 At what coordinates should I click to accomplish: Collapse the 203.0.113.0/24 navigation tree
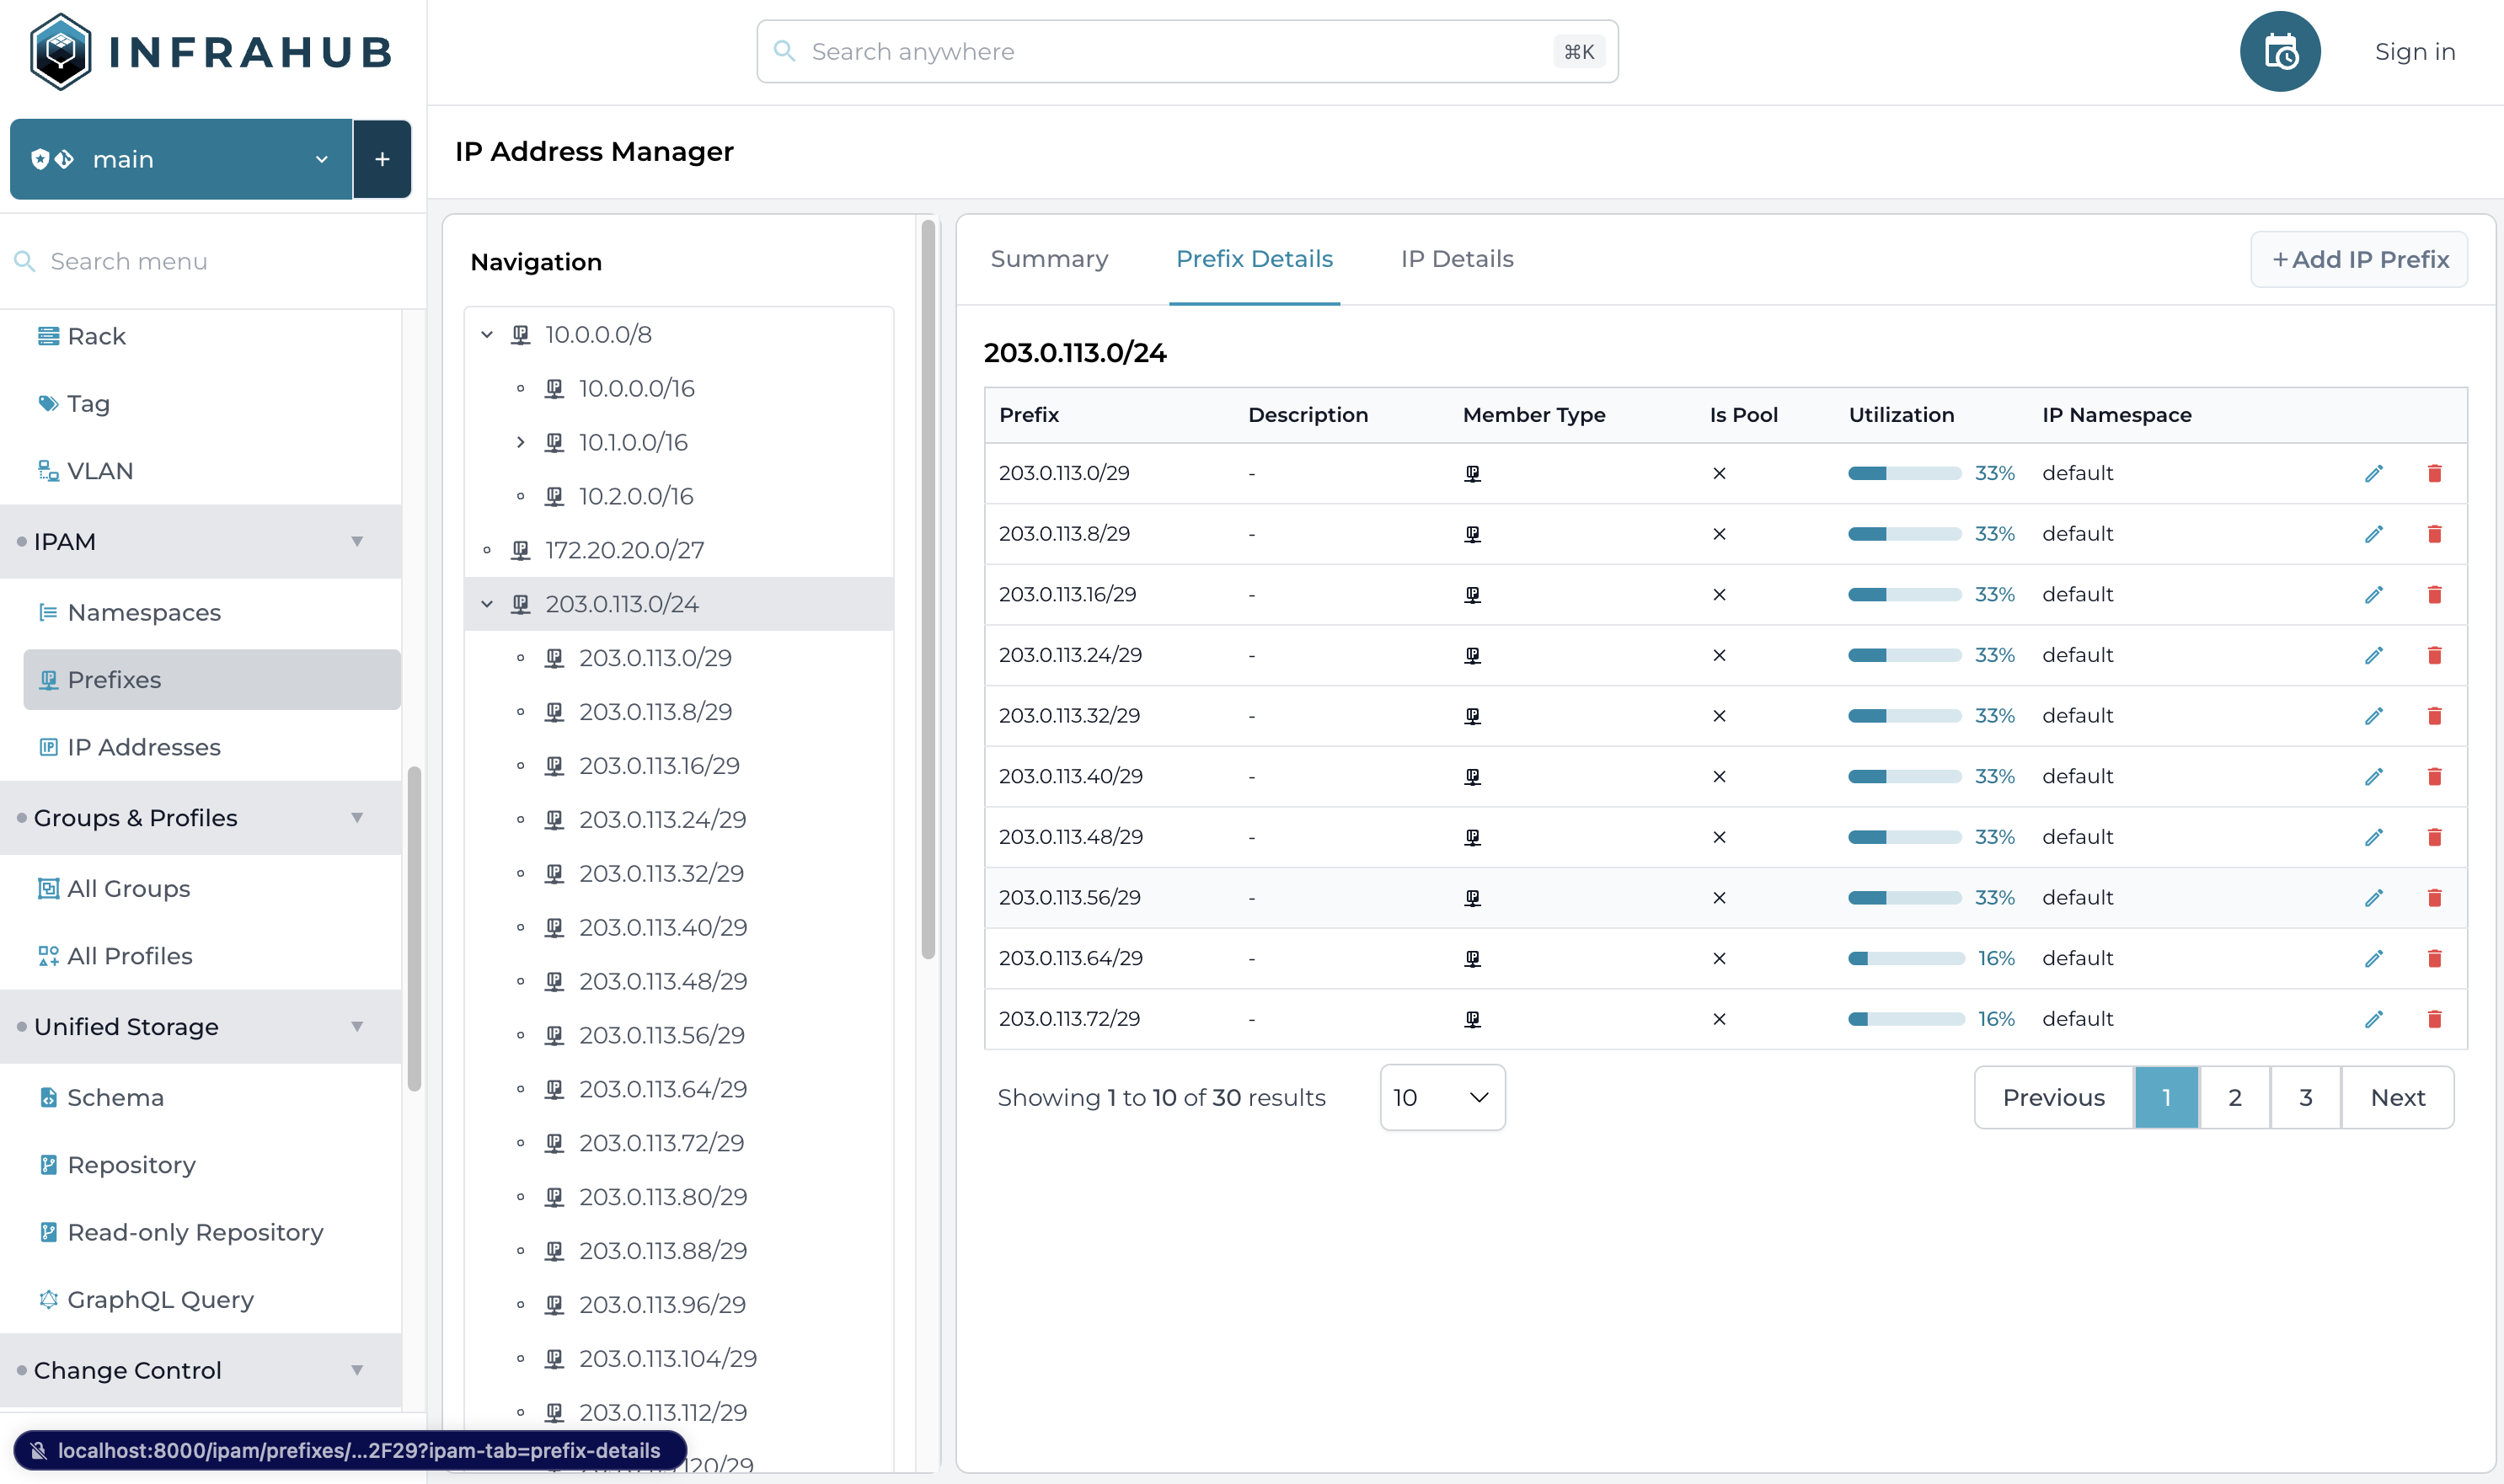click(x=491, y=602)
